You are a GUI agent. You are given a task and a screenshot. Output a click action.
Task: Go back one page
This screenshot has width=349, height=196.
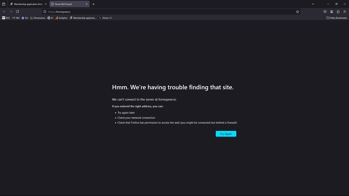point(4,12)
